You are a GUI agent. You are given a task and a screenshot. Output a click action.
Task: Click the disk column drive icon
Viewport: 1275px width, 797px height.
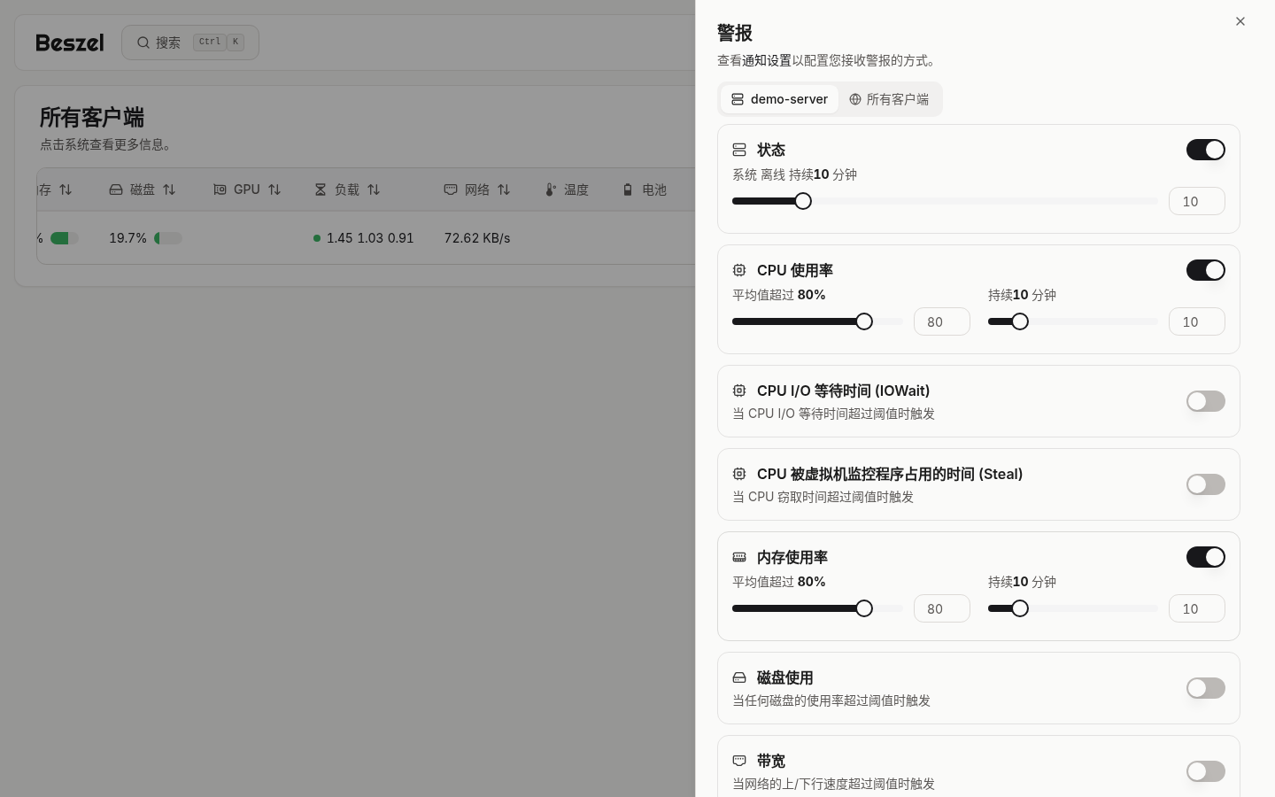point(116,190)
